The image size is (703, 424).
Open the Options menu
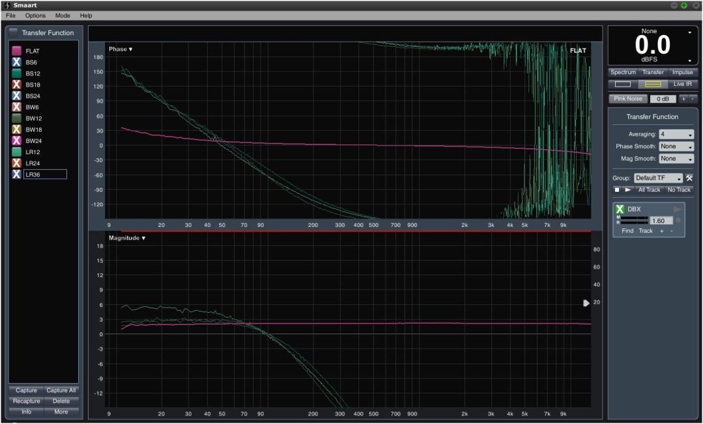(35, 16)
